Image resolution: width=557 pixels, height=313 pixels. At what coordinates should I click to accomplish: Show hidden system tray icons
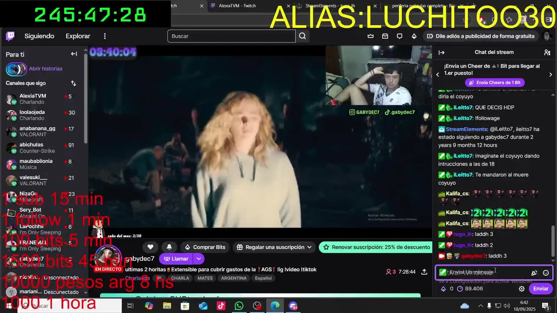click(480, 306)
